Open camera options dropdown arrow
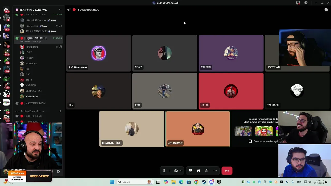The image size is (331, 186). [x=181, y=171]
